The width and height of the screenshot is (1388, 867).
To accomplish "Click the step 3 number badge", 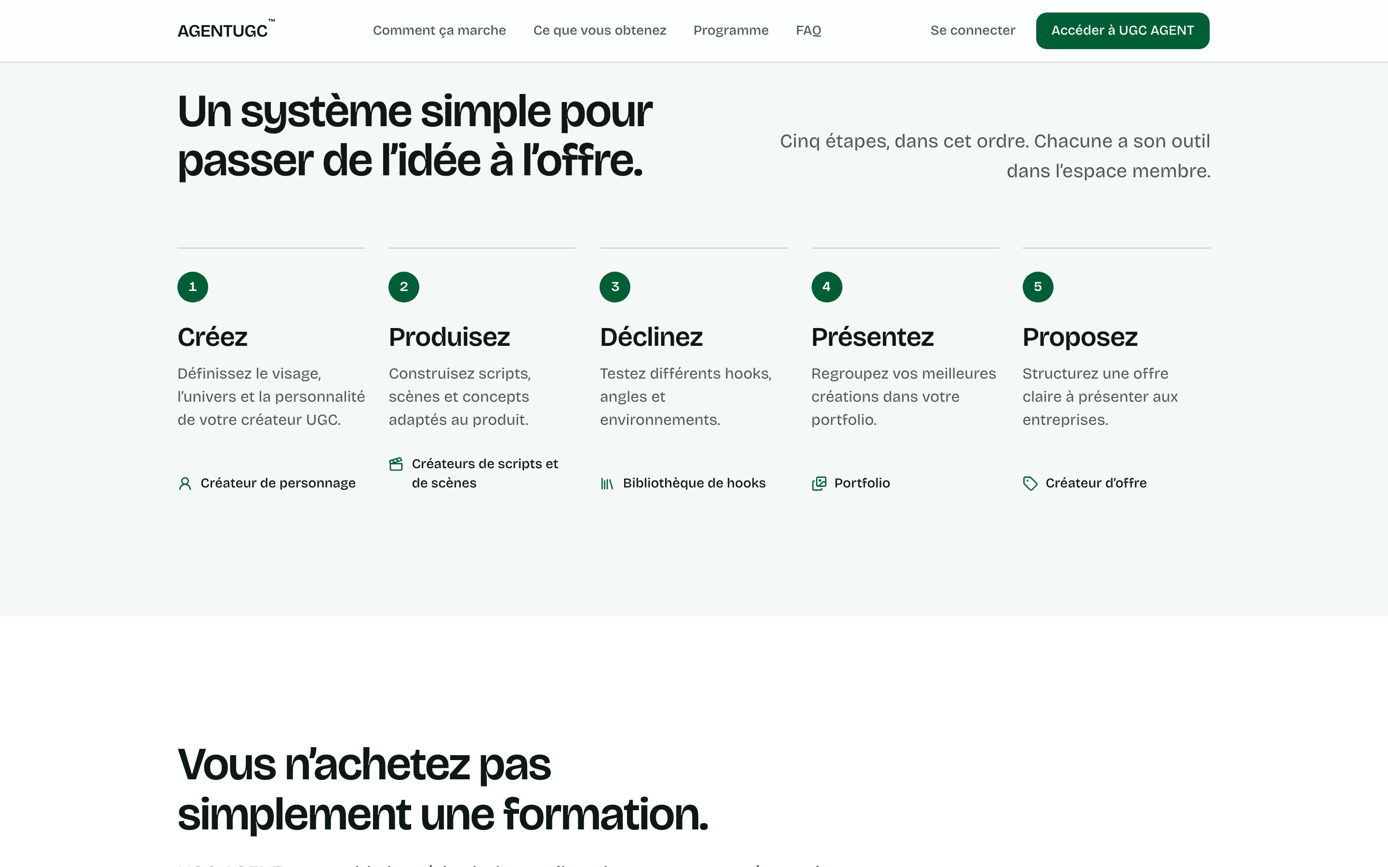I will point(615,287).
